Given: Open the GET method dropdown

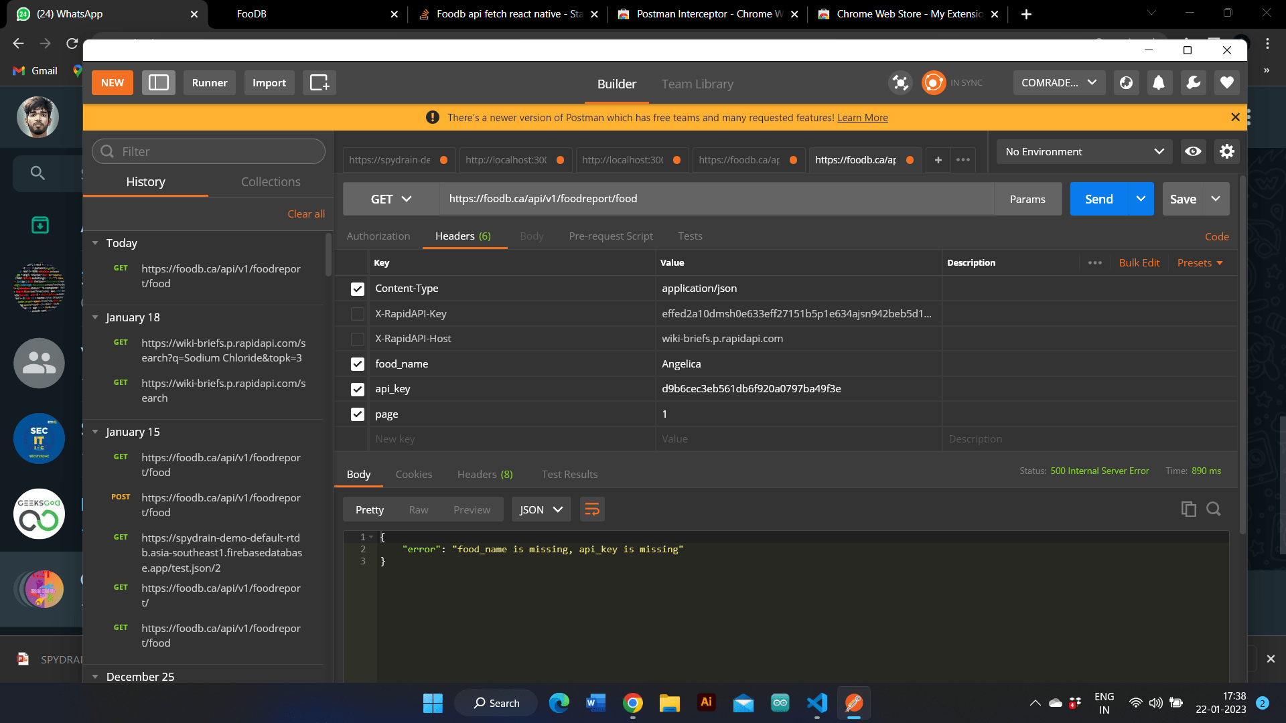Looking at the screenshot, I should [x=391, y=199].
